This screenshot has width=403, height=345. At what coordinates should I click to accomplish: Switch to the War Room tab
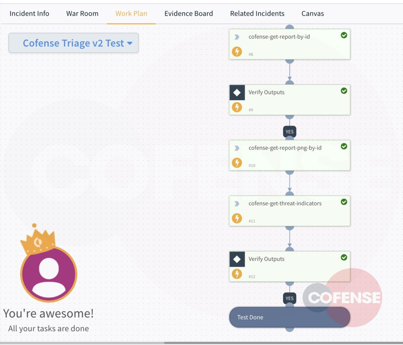[x=82, y=14]
